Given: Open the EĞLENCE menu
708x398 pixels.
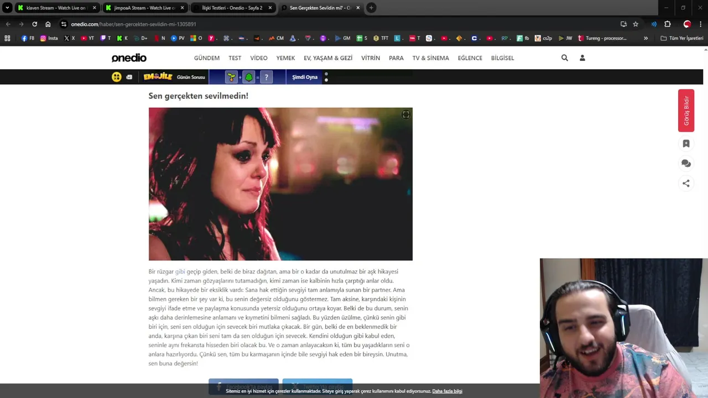Looking at the screenshot, I should click(470, 58).
